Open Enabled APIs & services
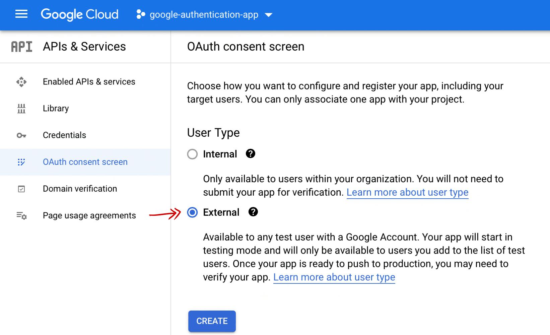This screenshot has height=335, width=550. click(85, 82)
